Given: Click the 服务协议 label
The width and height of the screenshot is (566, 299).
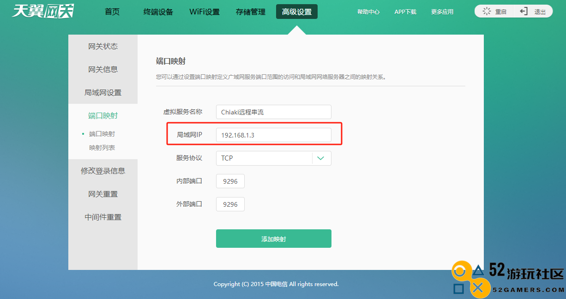Looking at the screenshot, I should click(189, 158).
